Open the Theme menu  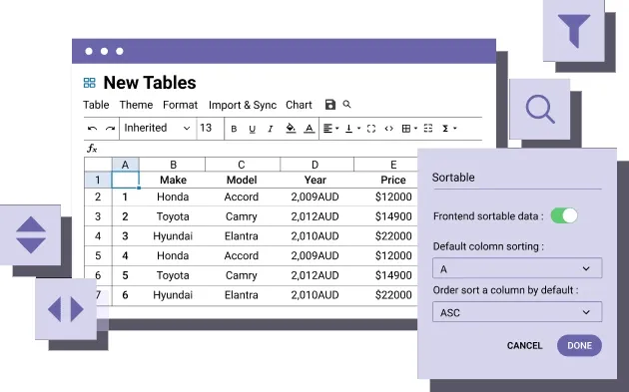[x=136, y=105]
